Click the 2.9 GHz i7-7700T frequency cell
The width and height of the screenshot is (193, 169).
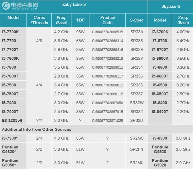(61, 50)
